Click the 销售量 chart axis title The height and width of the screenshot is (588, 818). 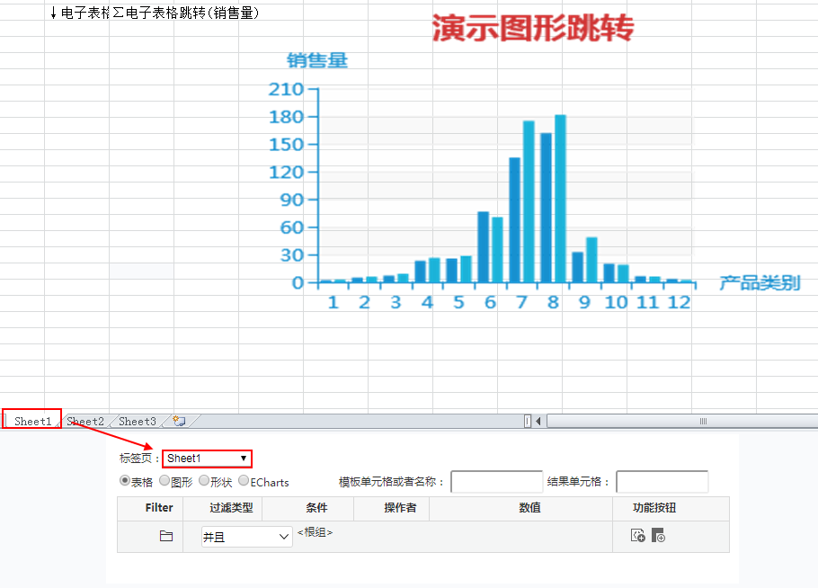tap(317, 60)
